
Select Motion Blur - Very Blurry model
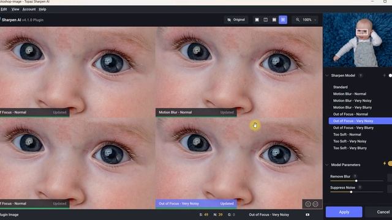pyautogui.click(x=352, y=108)
